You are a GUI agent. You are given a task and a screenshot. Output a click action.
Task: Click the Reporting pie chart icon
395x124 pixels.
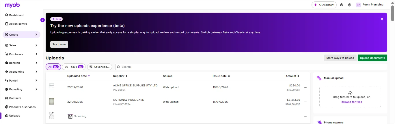click(7, 89)
